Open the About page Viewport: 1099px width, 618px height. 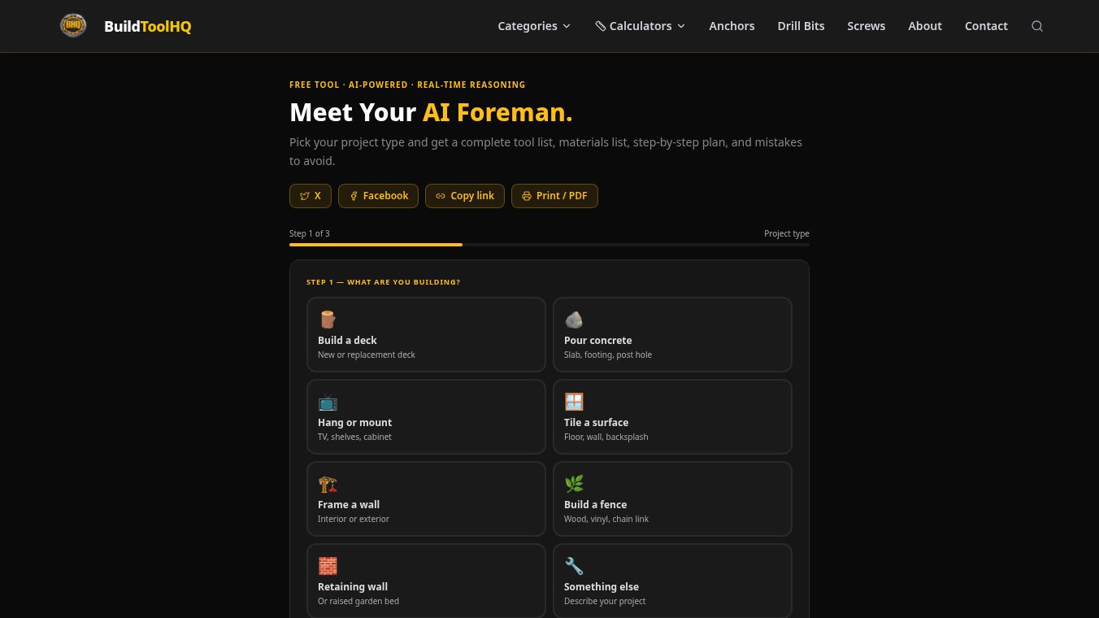925,26
